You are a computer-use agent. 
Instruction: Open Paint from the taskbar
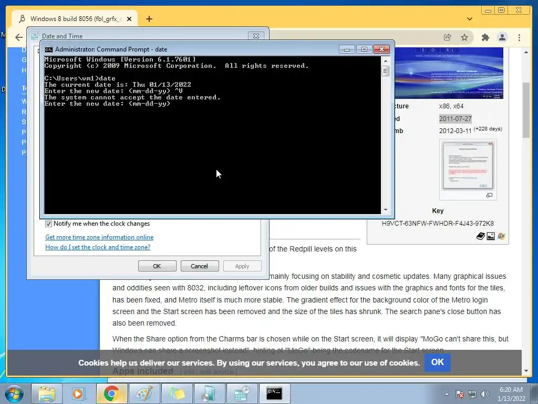144,393
